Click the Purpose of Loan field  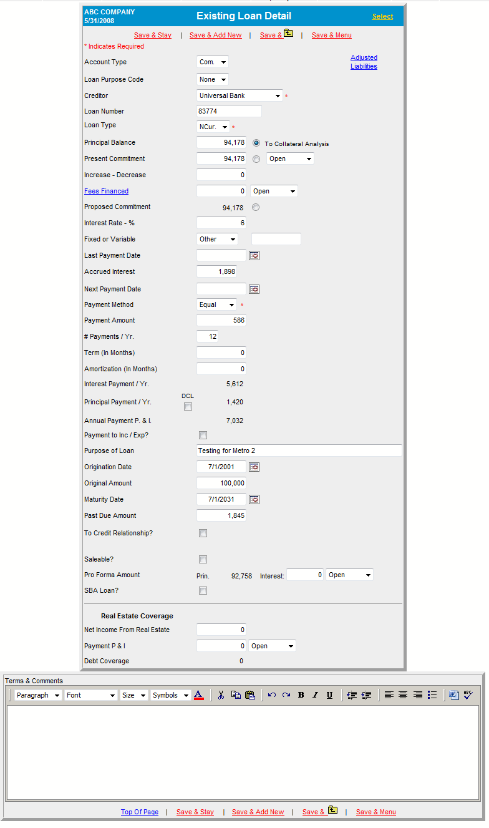pos(299,451)
